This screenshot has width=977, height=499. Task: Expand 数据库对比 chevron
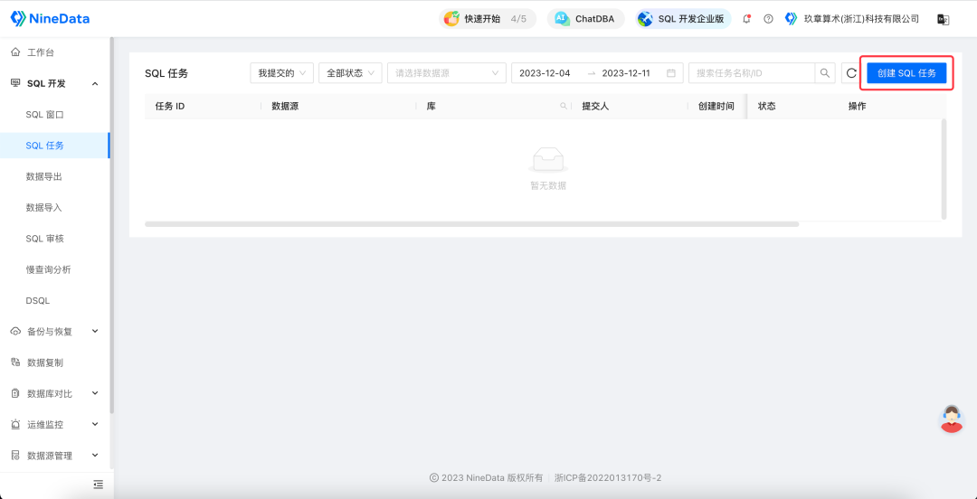(95, 394)
